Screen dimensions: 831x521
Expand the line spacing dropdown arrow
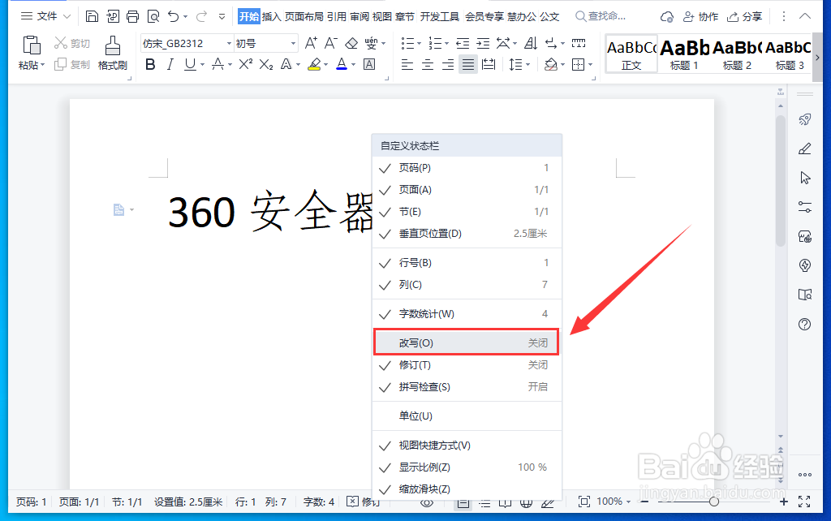(527, 65)
